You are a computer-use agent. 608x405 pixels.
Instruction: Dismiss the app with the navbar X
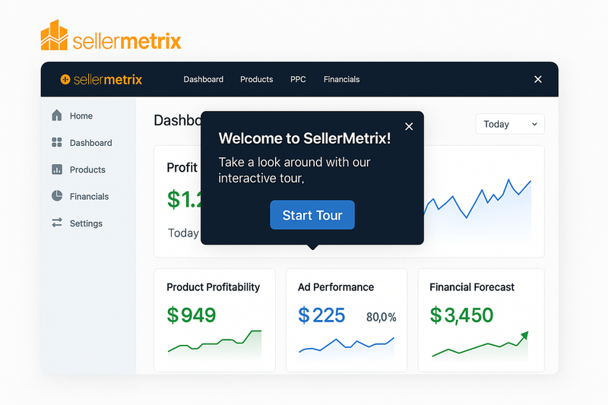coord(538,79)
